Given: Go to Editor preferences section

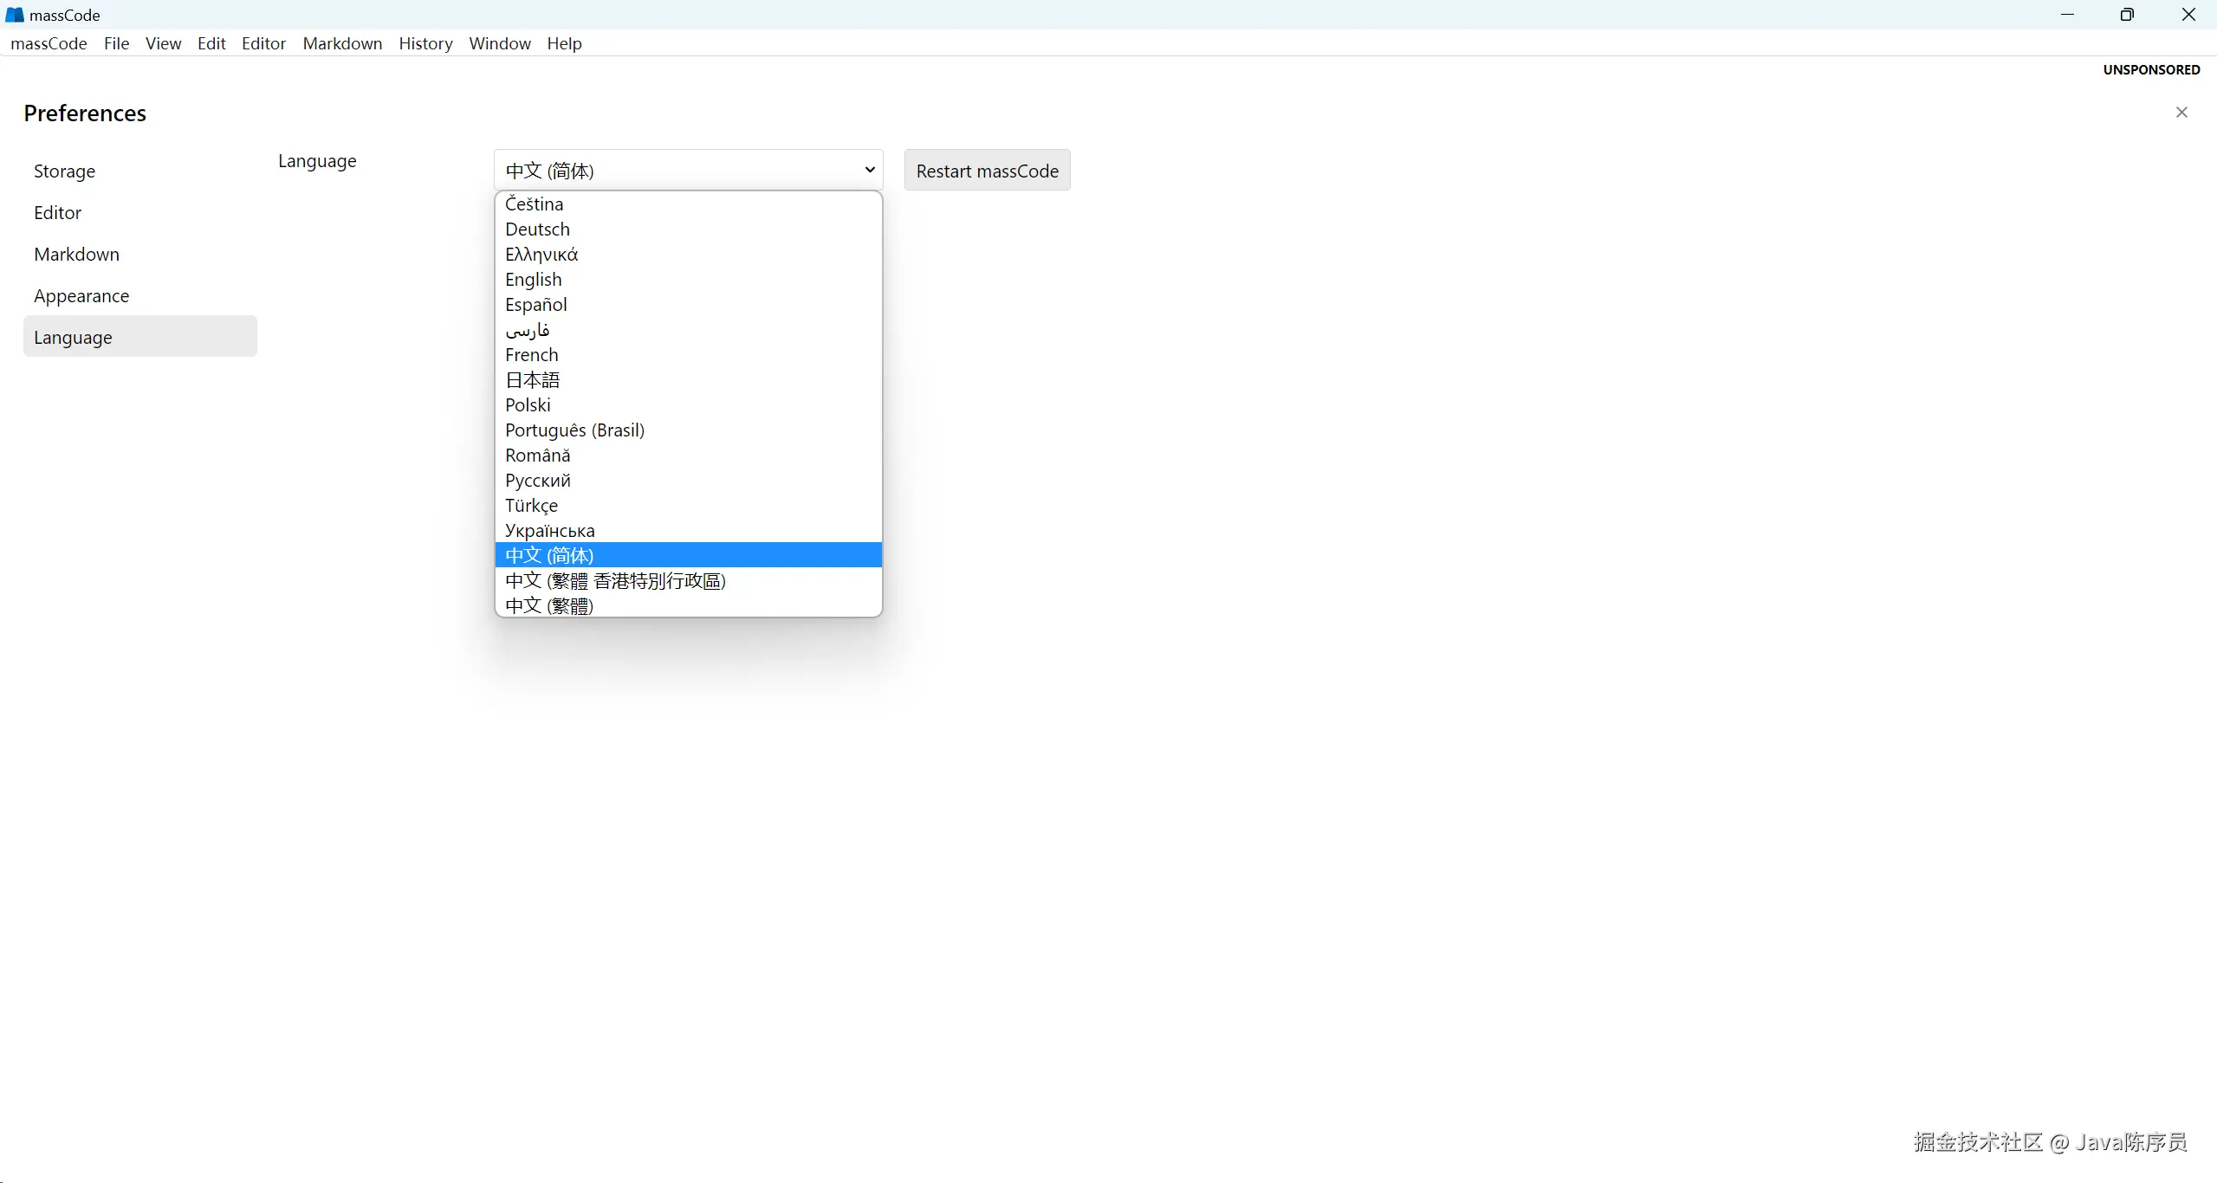Looking at the screenshot, I should pyautogui.click(x=57, y=213).
